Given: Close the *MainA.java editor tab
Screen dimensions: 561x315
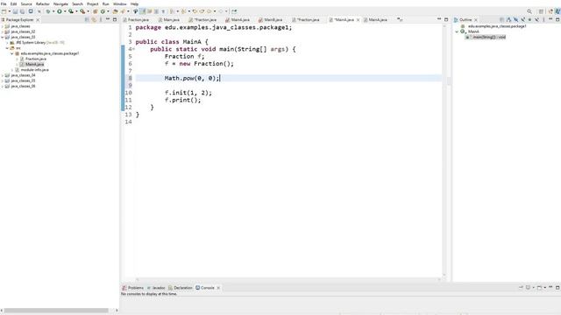Looking at the screenshot, I should (358, 19).
